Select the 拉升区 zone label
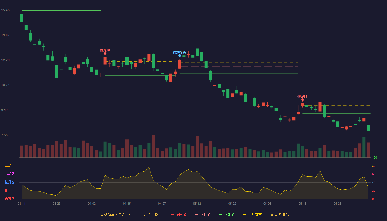 tap(9, 182)
